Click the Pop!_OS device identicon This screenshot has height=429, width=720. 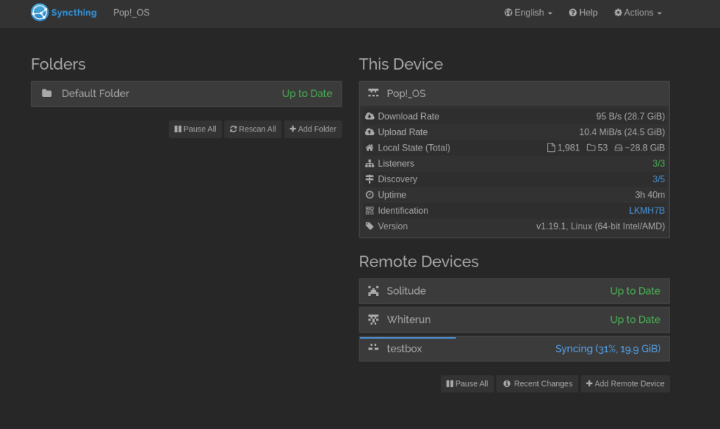[373, 94]
